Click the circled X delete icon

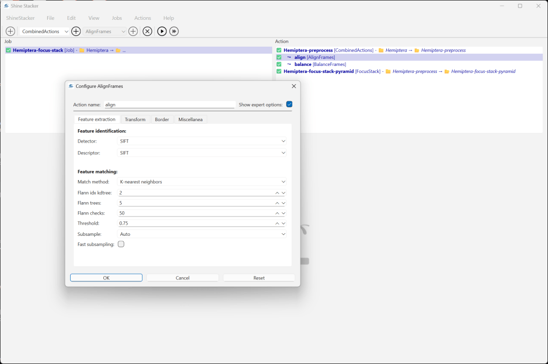tap(147, 32)
